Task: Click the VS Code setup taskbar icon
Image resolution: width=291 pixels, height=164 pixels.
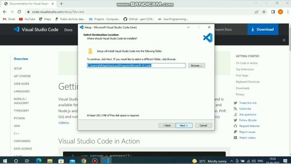Action: click(x=106, y=161)
